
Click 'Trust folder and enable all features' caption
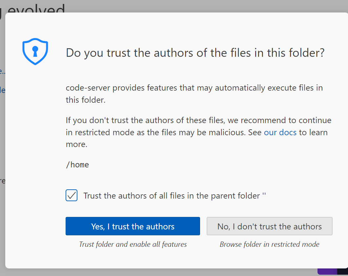(x=133, y=244)
